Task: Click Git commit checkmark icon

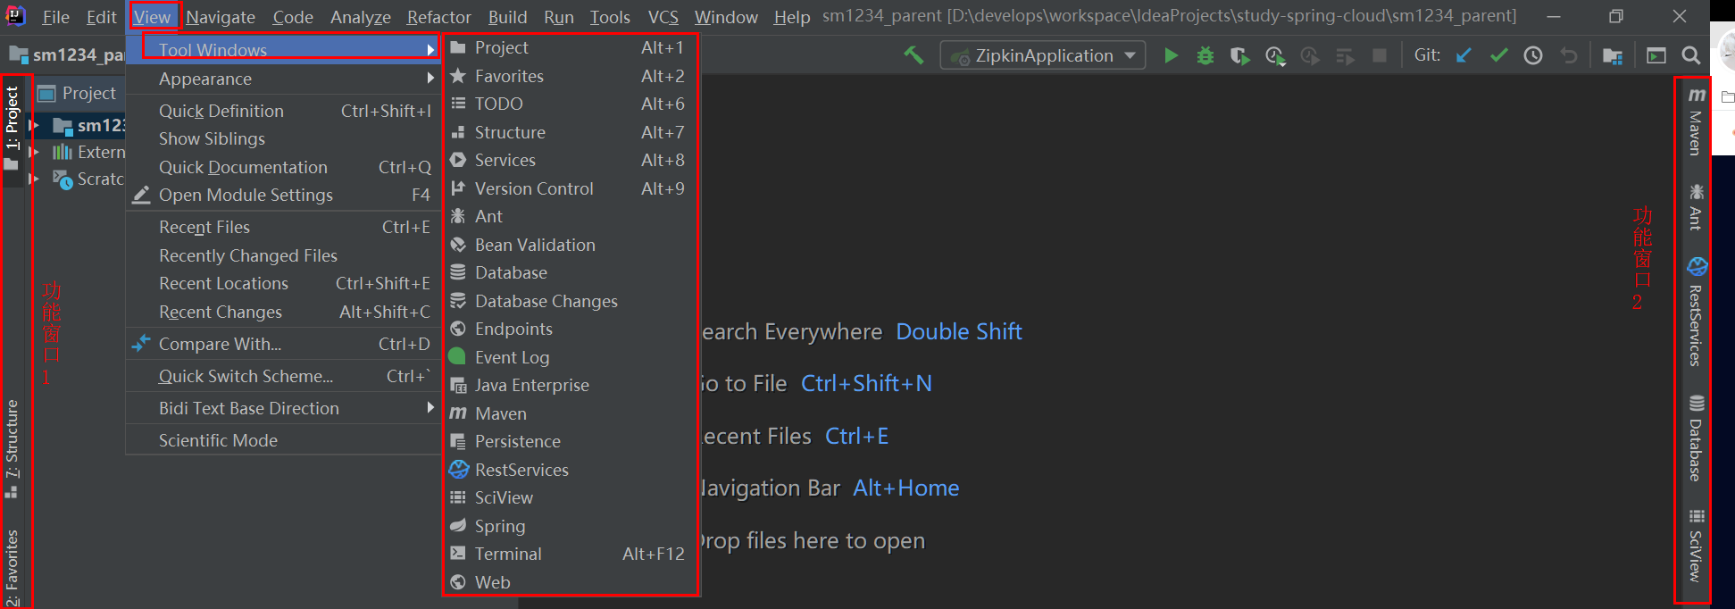Action: (x=1498, y=55)
